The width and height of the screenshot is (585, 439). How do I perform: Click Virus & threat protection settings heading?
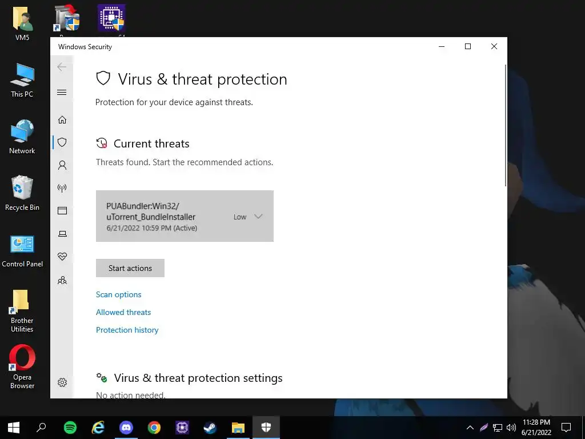pos(198,378)
